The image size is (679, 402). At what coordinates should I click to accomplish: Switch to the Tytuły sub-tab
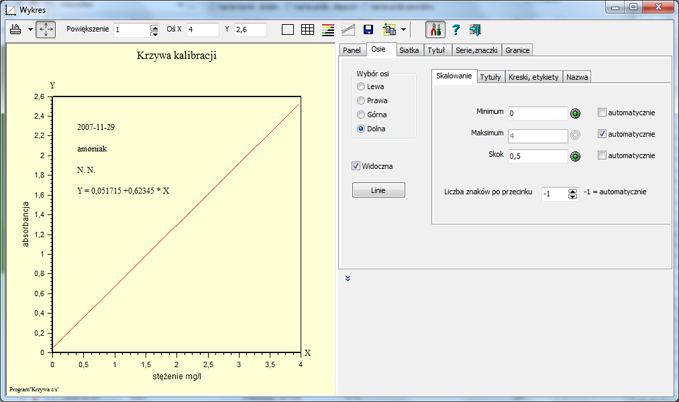point(490,77)
